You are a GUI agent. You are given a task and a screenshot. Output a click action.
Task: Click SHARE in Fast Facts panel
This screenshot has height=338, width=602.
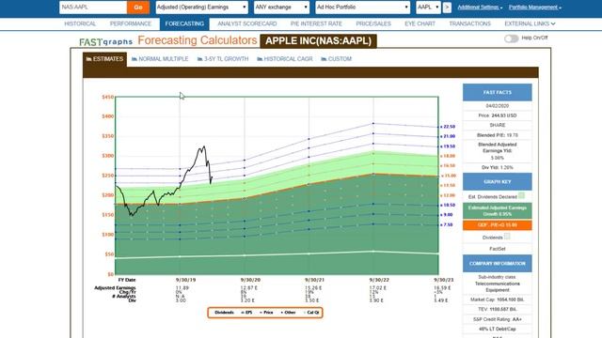point(498,125)
